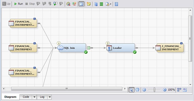Click the horizontal scrollbar thumb
Screen dimensions: 194x101
click(x=67, y=89)
